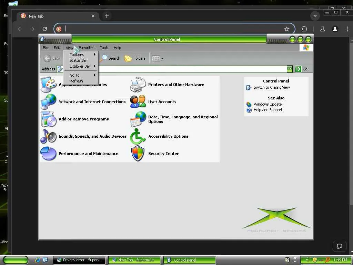
Task: Switch to Control Panel taskbar button
Action: tap(189, 260)
